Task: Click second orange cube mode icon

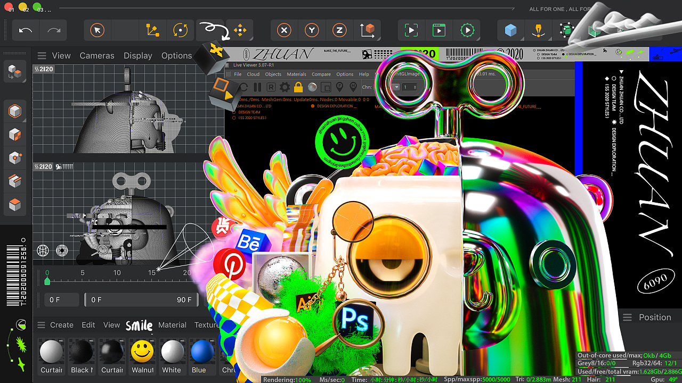Action: 15,135
